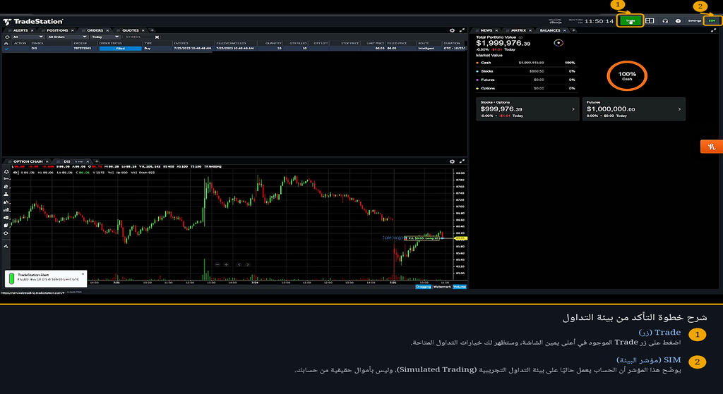The width and height of the screenshot is (723, 394).
Task: Click the colorful donut chart toggle icon
Action: click(x=558, y=43)
